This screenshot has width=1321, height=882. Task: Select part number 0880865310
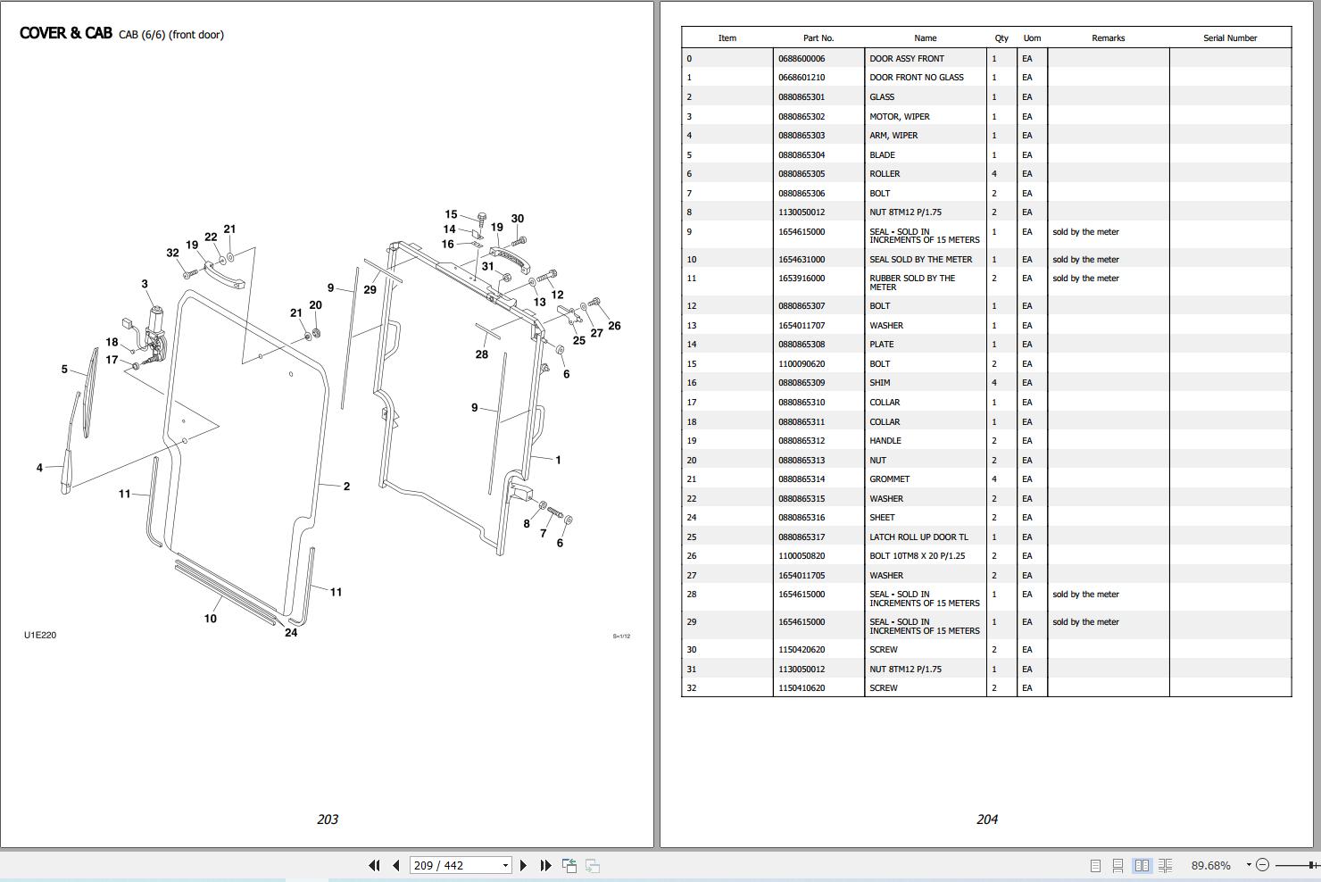802,403
